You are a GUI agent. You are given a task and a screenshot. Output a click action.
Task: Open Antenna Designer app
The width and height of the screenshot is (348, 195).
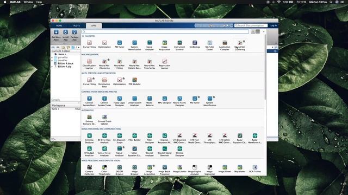89,138
